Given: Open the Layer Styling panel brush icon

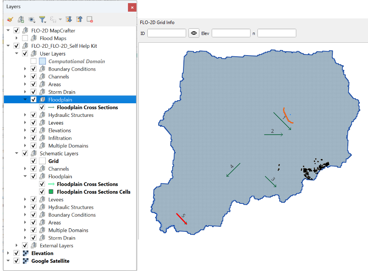Looking at the screenshot, I should click(10, 19).
